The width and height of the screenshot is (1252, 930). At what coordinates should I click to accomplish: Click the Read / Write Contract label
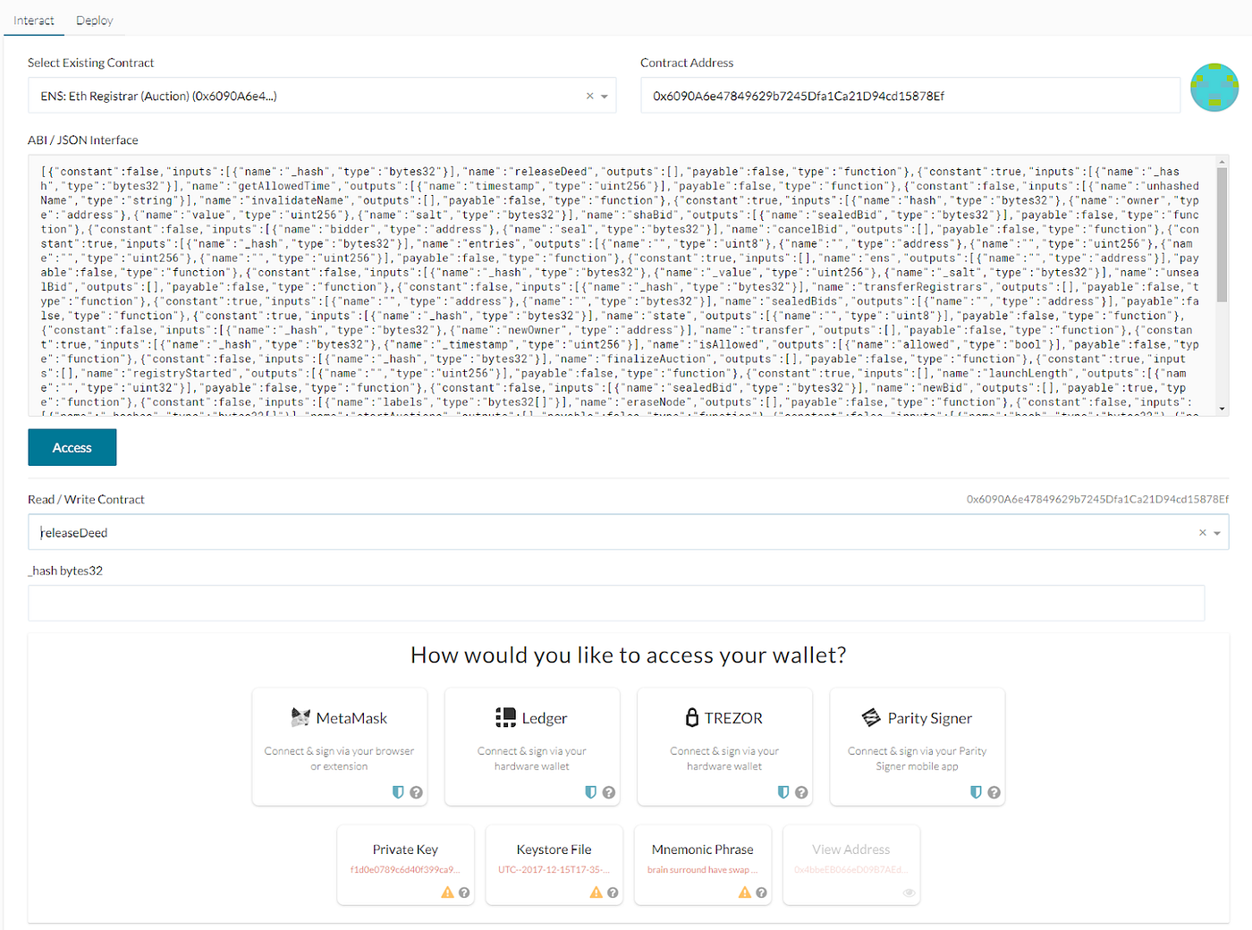86,500
